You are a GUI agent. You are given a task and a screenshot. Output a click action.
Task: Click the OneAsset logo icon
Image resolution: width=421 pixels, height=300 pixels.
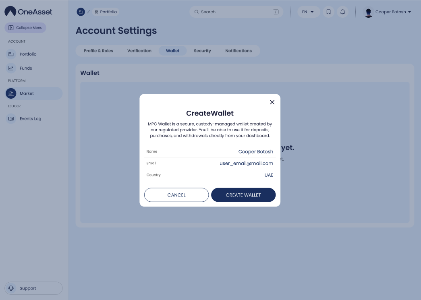tap(10, 12)
